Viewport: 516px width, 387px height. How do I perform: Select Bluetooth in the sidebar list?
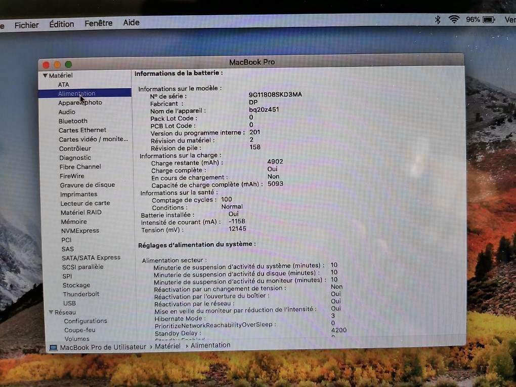tap(73, 121)
